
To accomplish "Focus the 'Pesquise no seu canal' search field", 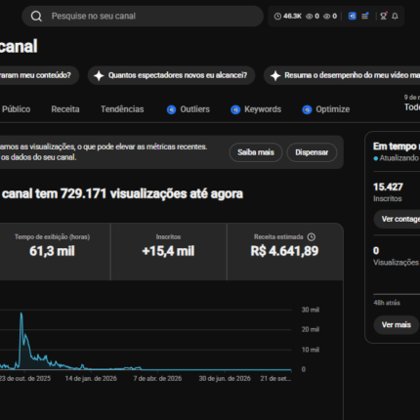I will 143,16.
